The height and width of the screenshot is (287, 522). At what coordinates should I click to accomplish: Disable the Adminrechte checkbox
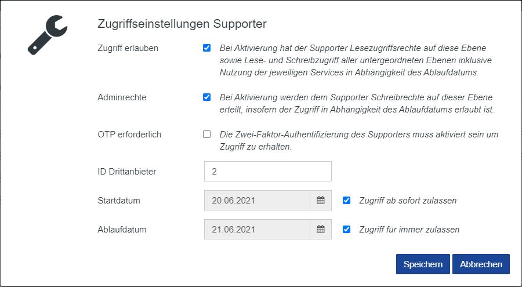pyautogui.click(x=206, y=97)
